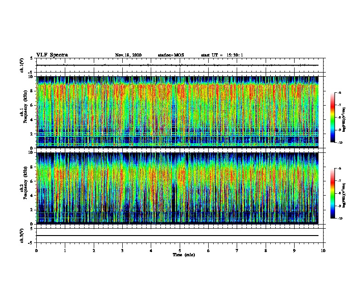Click the time axis tick label "5"
The width and height of the screenshot is (364, 281).
pos(180,251)
